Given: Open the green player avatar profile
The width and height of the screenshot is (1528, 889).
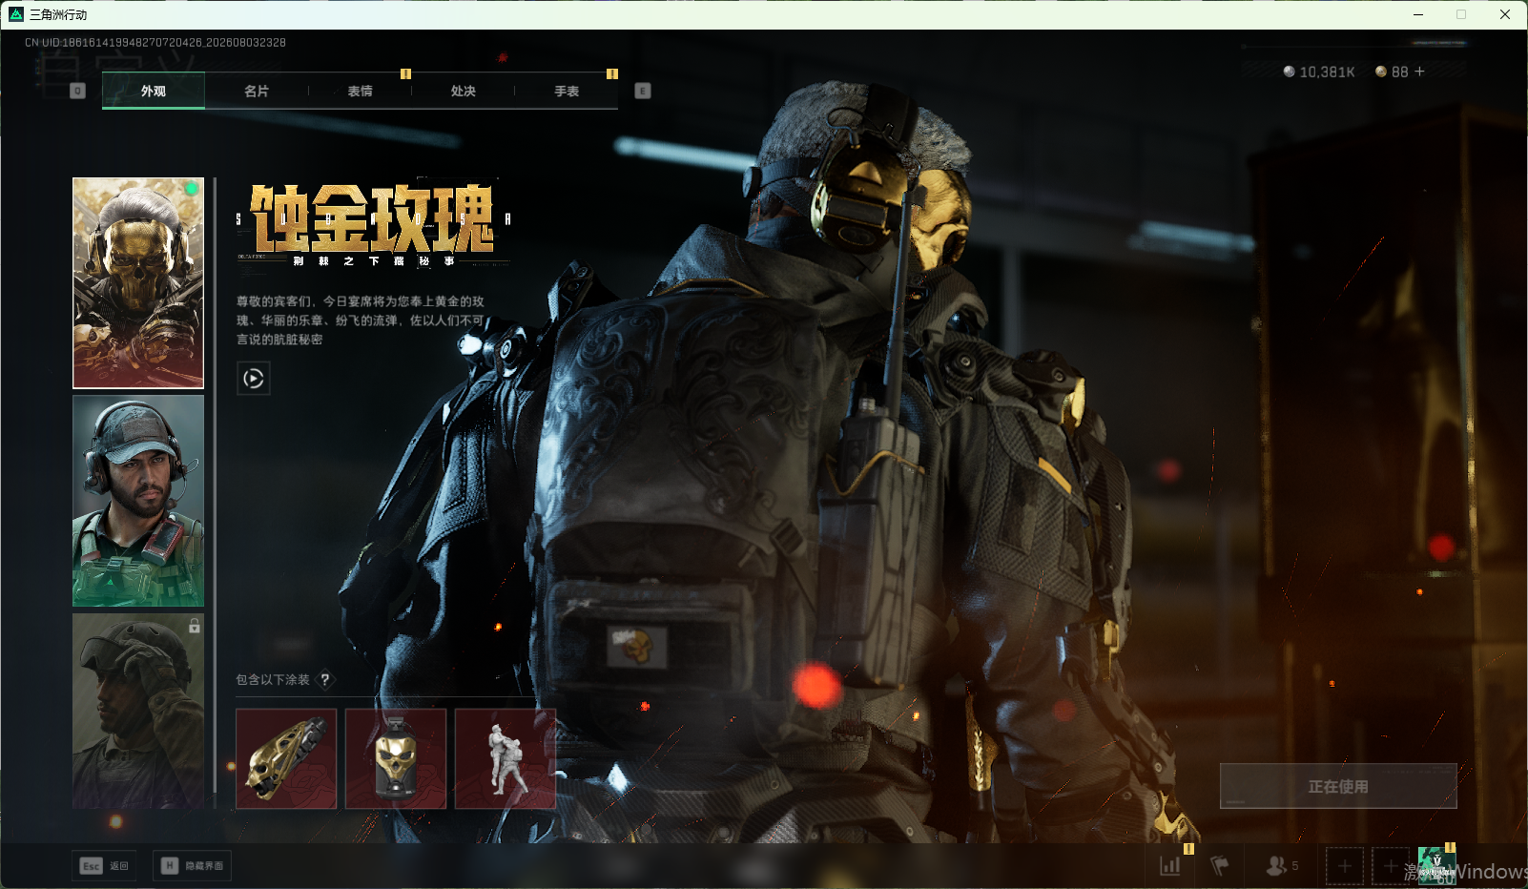Looking at the screenshot, I should (x=1436, y=865).
